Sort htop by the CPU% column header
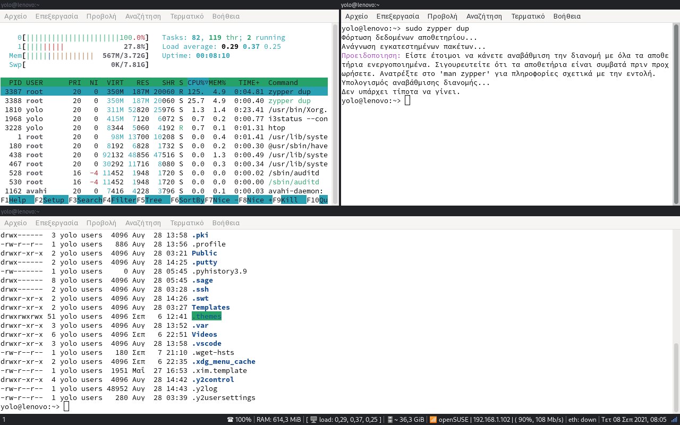The height and width of the screenshot is (425, 680). coord(198,82)
